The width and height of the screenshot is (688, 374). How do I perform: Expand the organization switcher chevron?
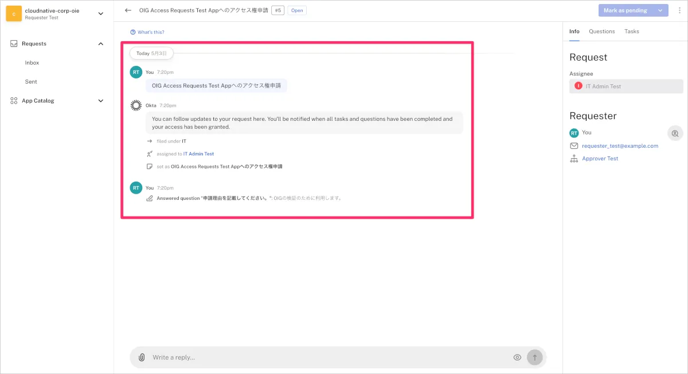101,14
